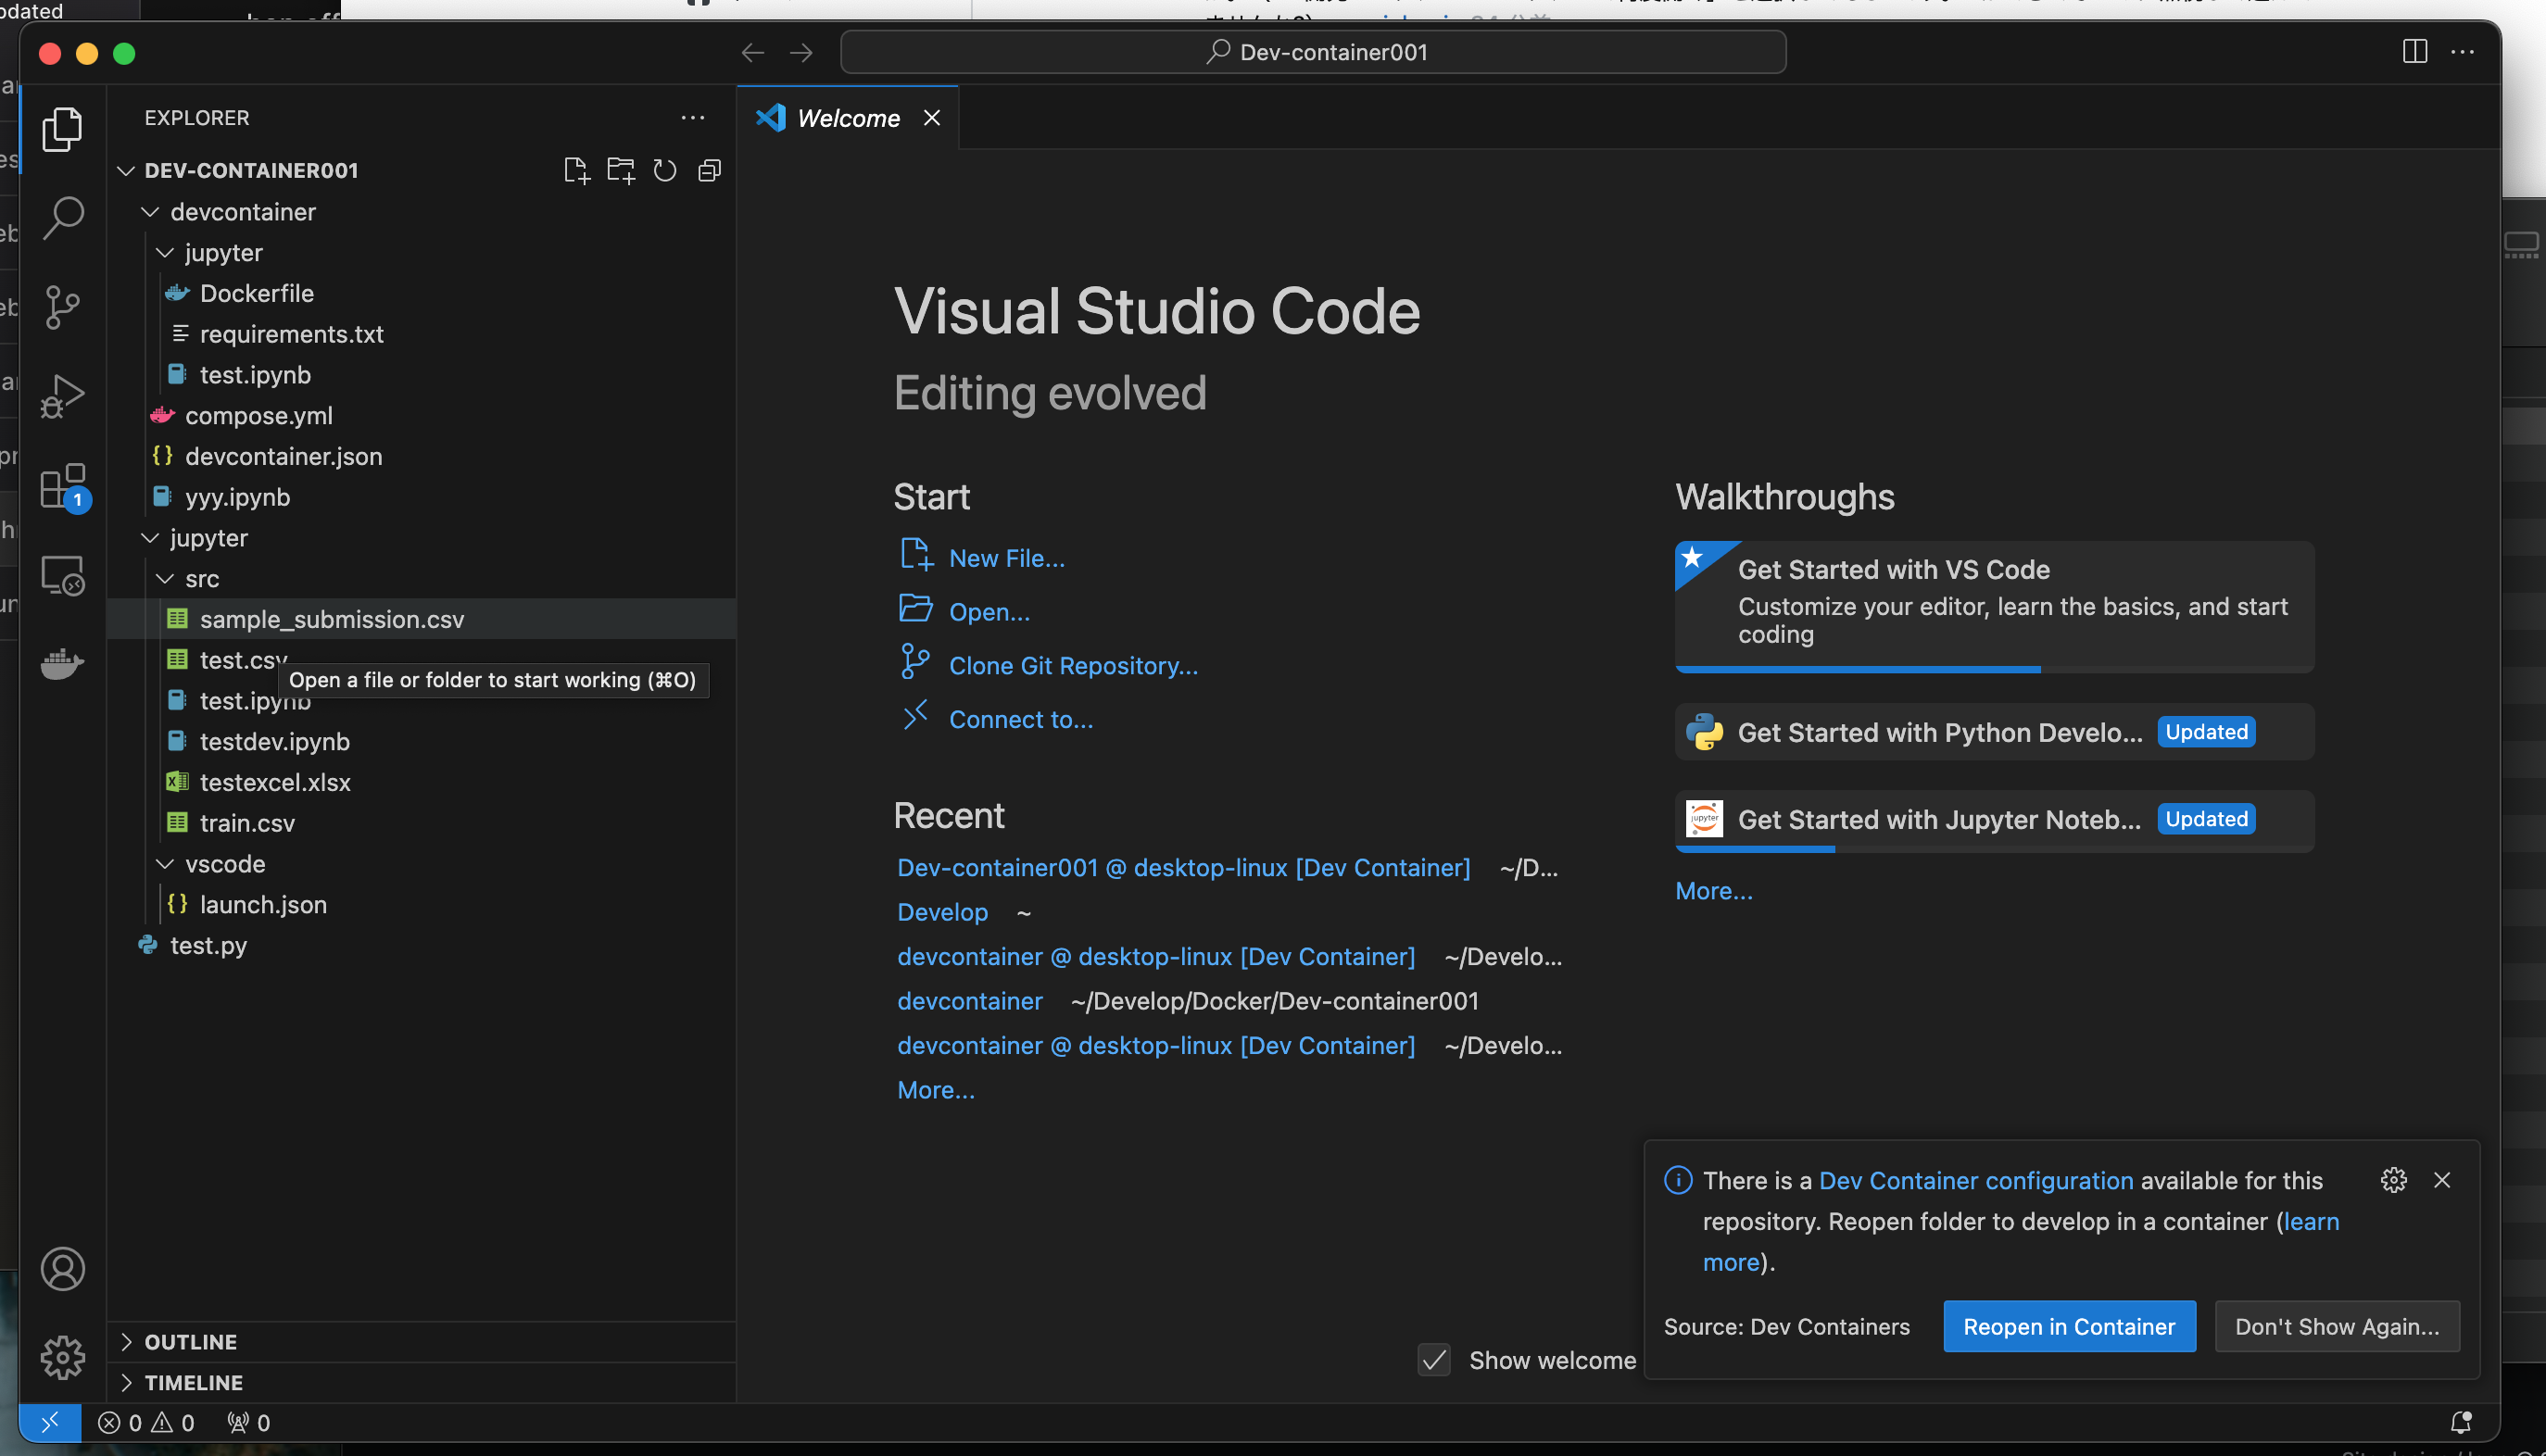Open the Manage gear in activity bar

point(62,1357)
